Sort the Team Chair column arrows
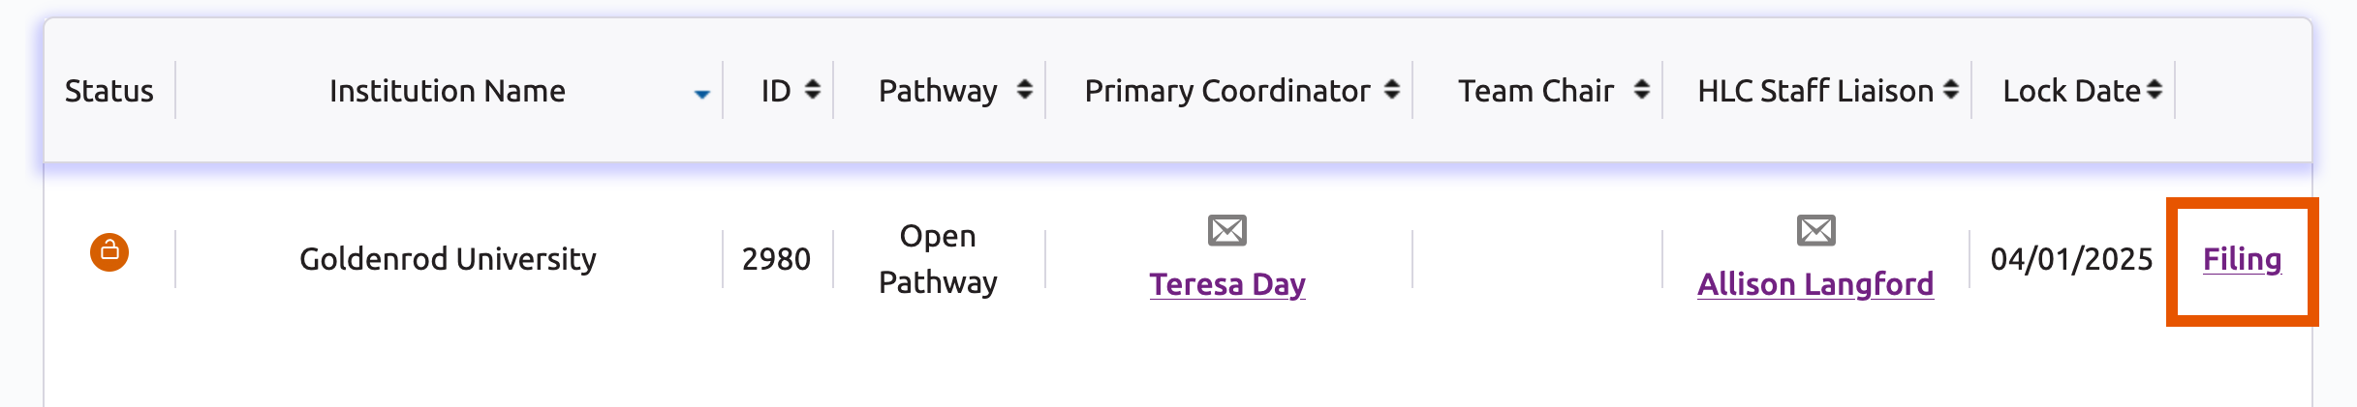The image size is (2357, 407). click(1641, 90)
